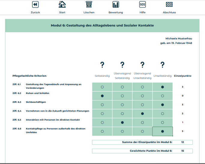
Task: Select Überwiegend Unselbständig for Ziff. 6.5 Interaktion
Action: [x=142, y=123]
